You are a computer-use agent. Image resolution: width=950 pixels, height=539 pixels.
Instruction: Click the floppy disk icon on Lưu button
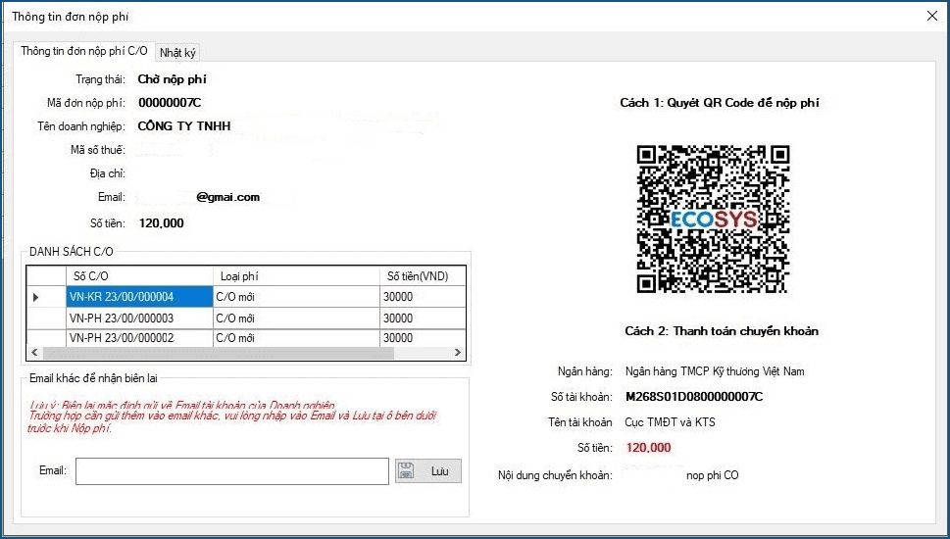click(407, 470)
